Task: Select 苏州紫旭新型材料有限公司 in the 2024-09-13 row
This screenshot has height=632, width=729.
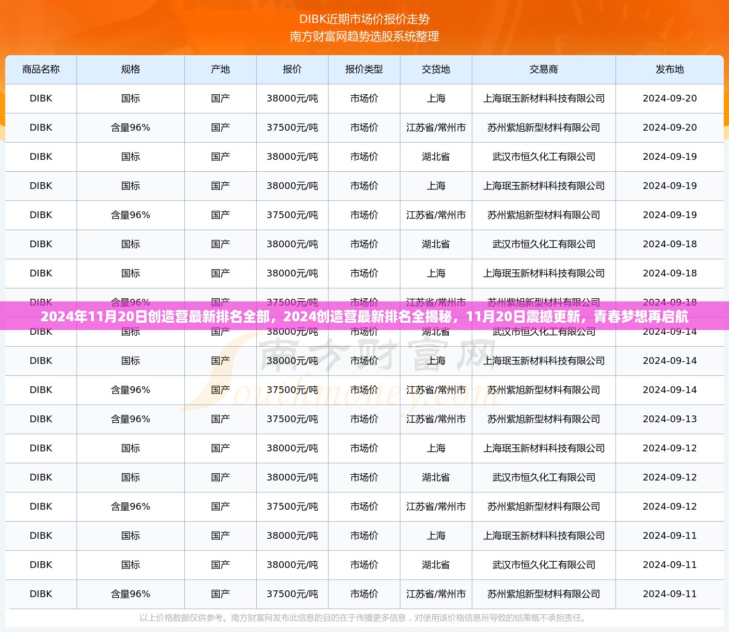Action: tap(544, 419)
